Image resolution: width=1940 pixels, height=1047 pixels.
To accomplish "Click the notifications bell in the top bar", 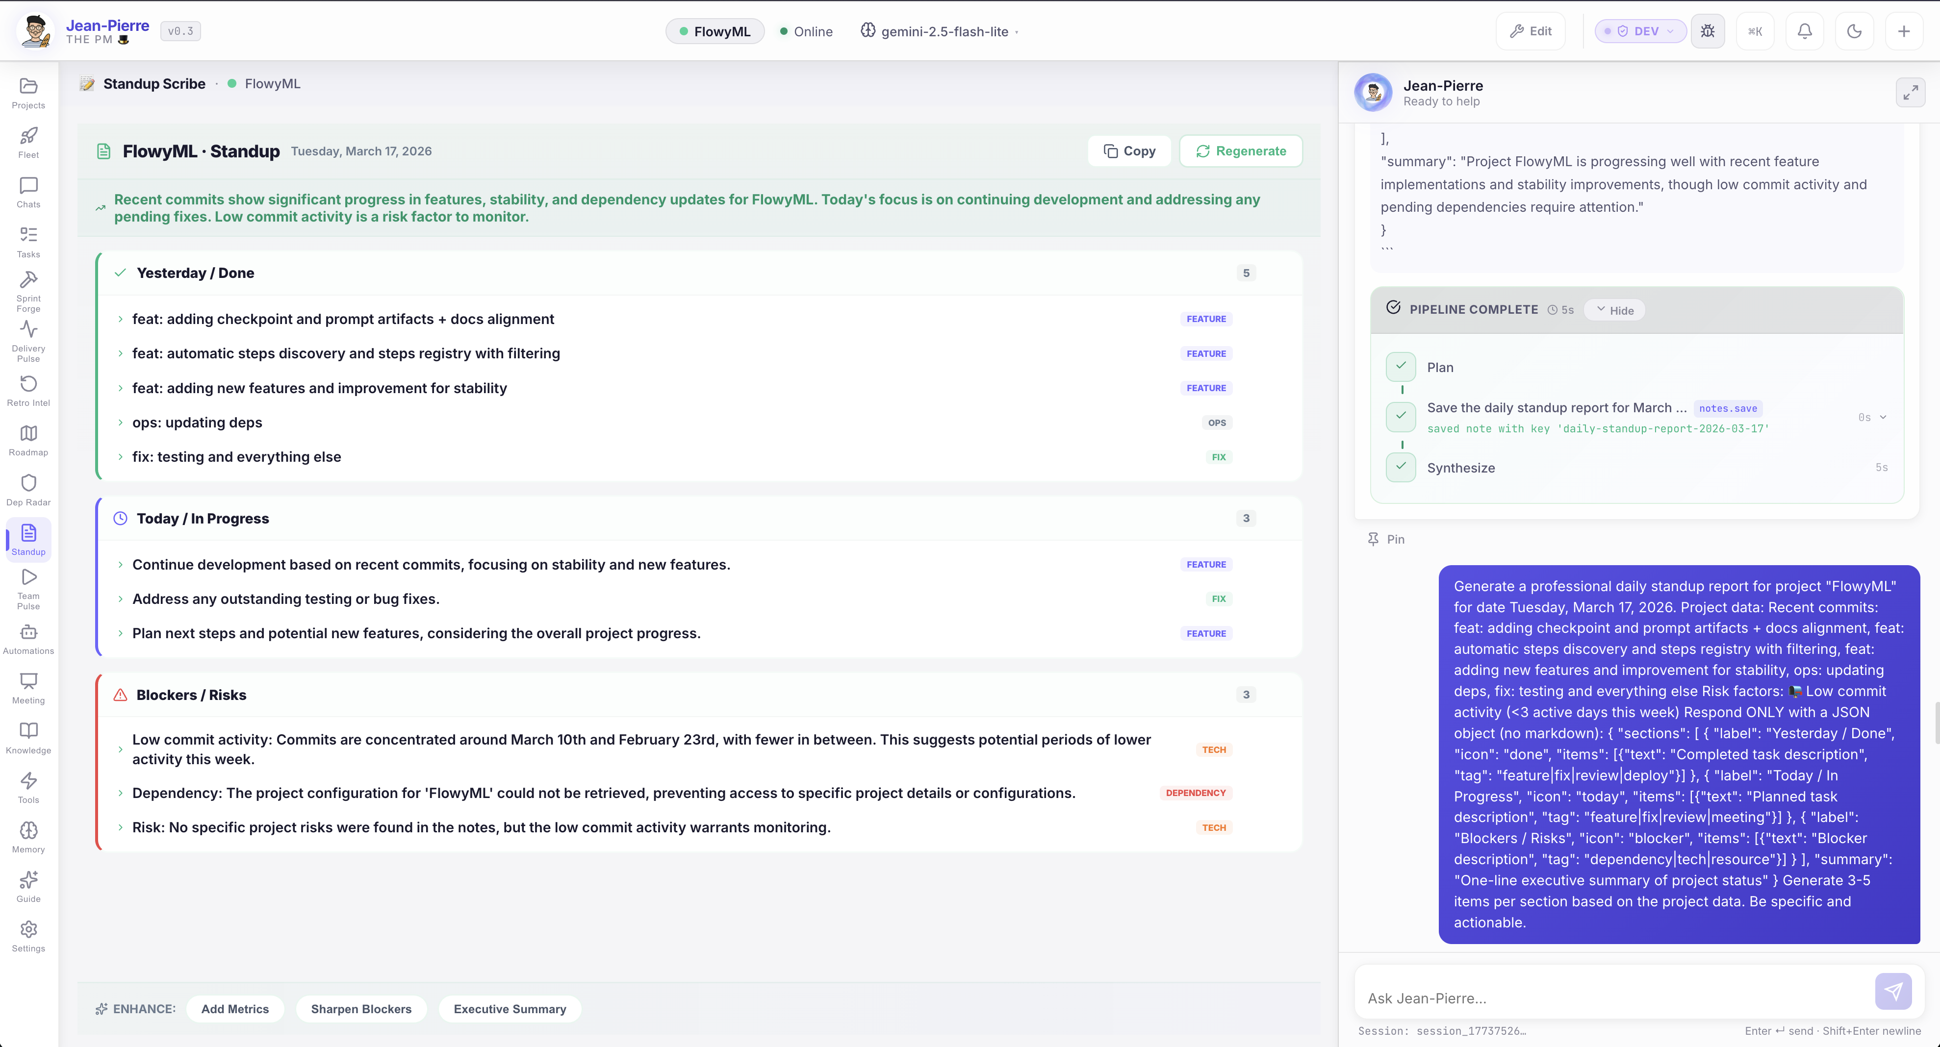I will tap(1805, 31).
